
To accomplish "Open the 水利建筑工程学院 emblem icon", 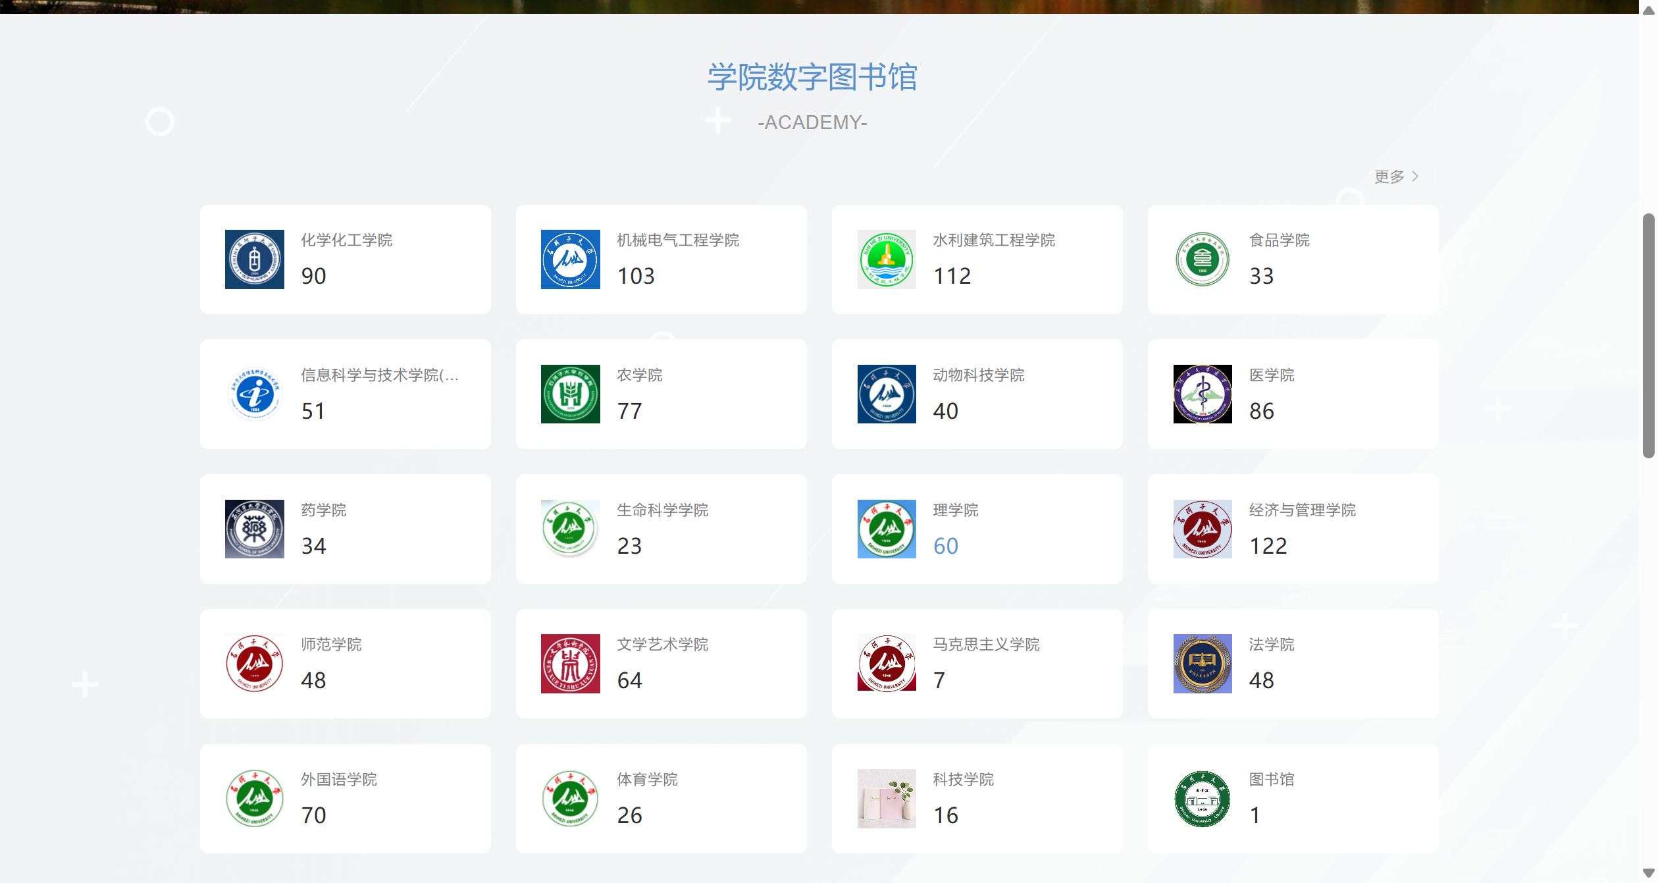I will [886, 259].
